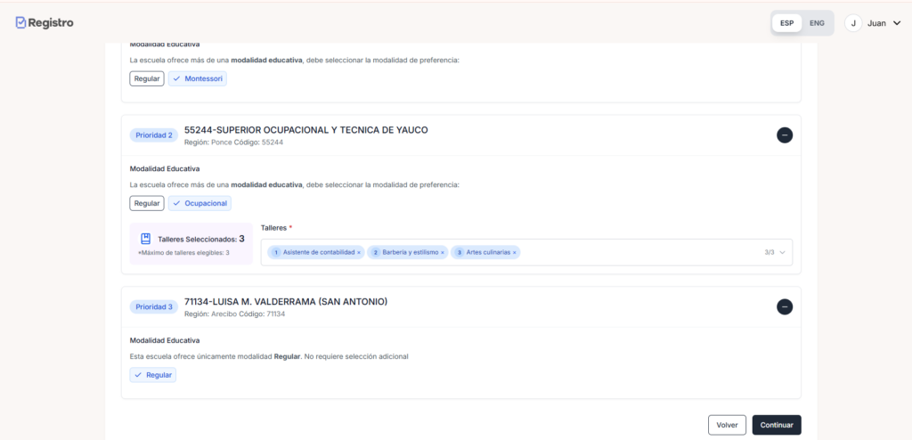The width and height of the screenshot is (912, 440).
Task: Remove Artes culinarias workshop tag
Action: (515, 253)
